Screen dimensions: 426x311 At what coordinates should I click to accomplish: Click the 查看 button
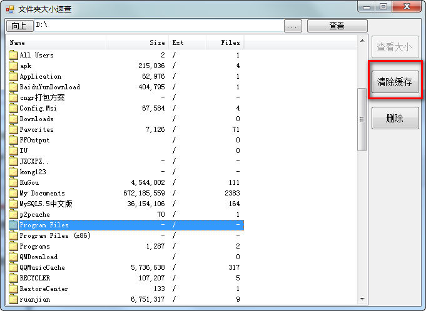coord(337,26)
